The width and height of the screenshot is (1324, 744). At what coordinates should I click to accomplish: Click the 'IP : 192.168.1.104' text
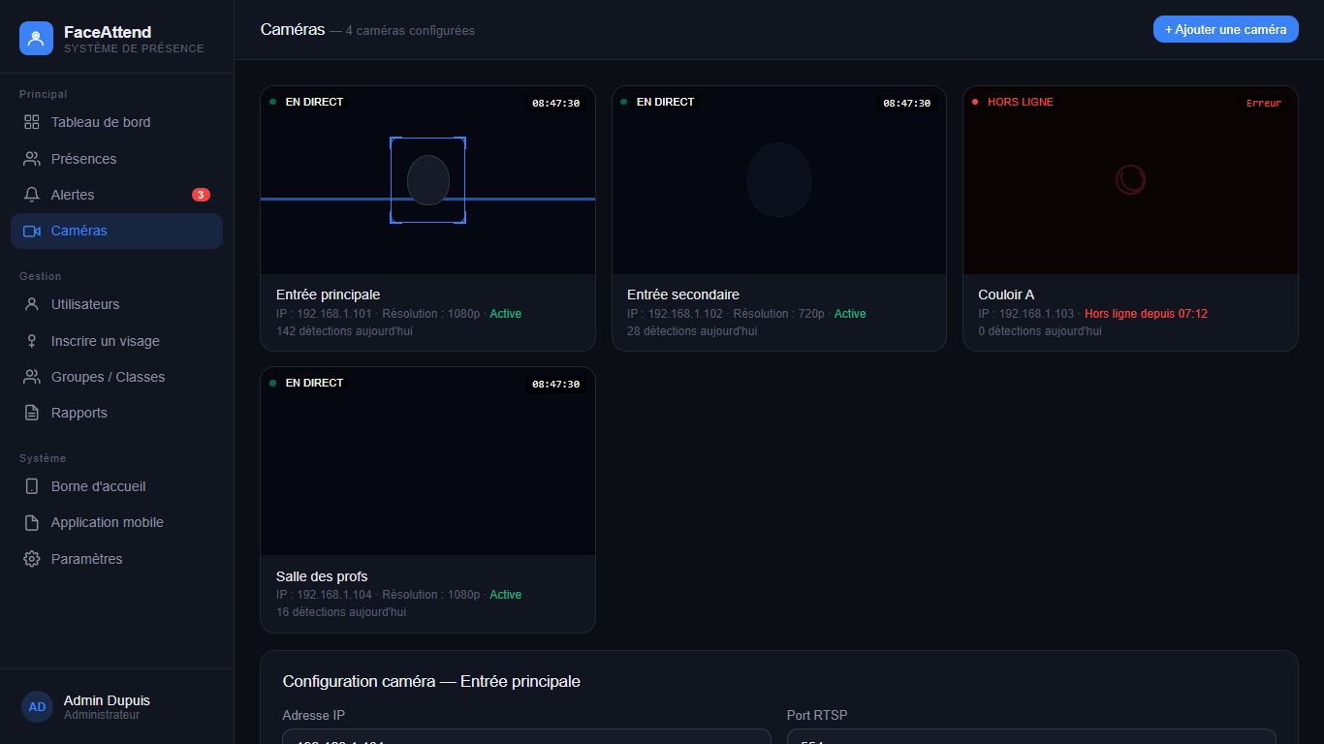point(324,595)
